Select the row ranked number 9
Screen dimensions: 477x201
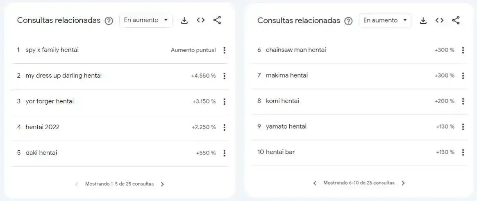(359, 127)
